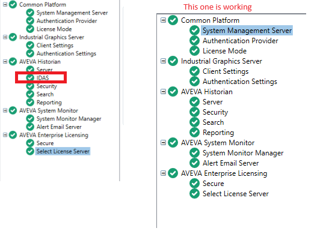Click the green check icon beside Reporting in right tree

tap(195, 133)
